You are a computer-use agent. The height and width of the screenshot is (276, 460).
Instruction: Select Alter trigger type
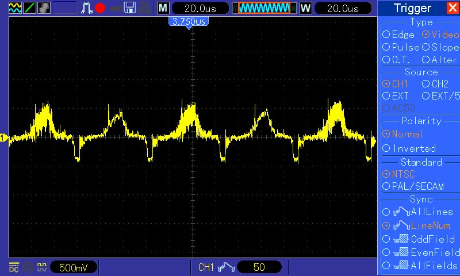[439, 60]
